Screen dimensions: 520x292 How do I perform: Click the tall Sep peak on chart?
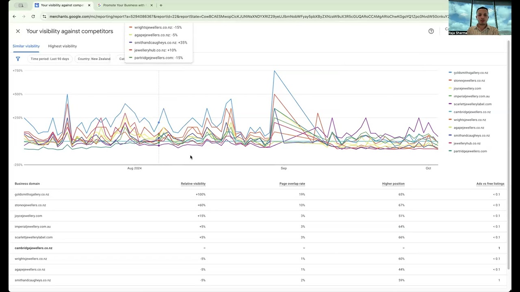tap(274, 71)
